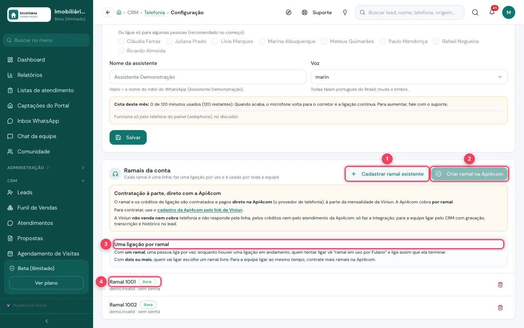Open the home breadcrumb icon
Screen dimensions: 524x328
coord(119,12)
